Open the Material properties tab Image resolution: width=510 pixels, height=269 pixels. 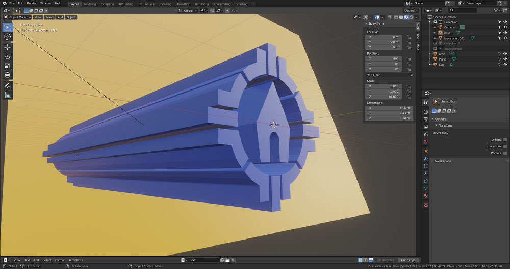coord(426,196)
